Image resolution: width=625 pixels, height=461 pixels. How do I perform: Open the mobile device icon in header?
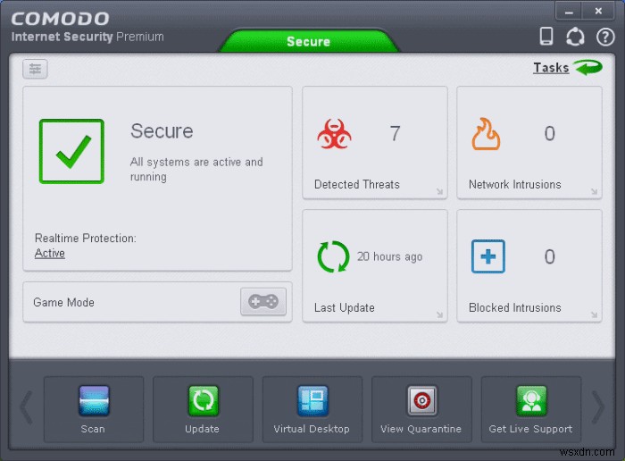pyautogui.click(x=546, y=37)
